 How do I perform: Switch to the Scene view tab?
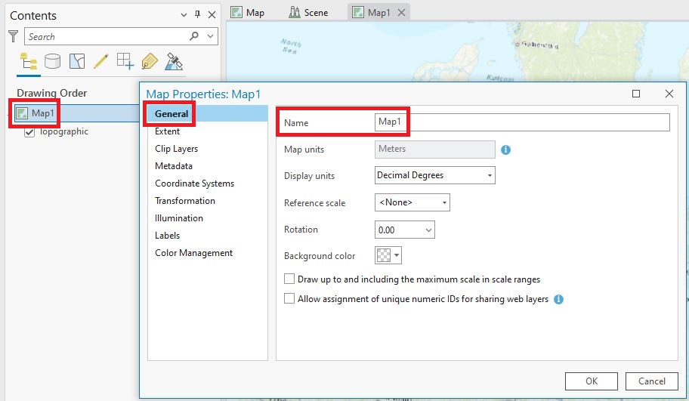(308, 13)
